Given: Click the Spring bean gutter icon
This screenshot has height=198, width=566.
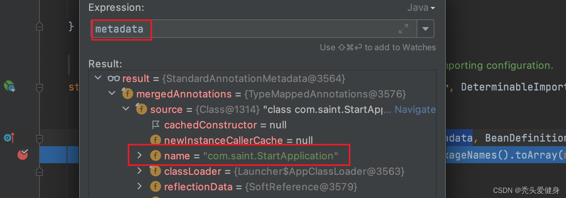Looking at the screenshot, I should tap(9, 85).
